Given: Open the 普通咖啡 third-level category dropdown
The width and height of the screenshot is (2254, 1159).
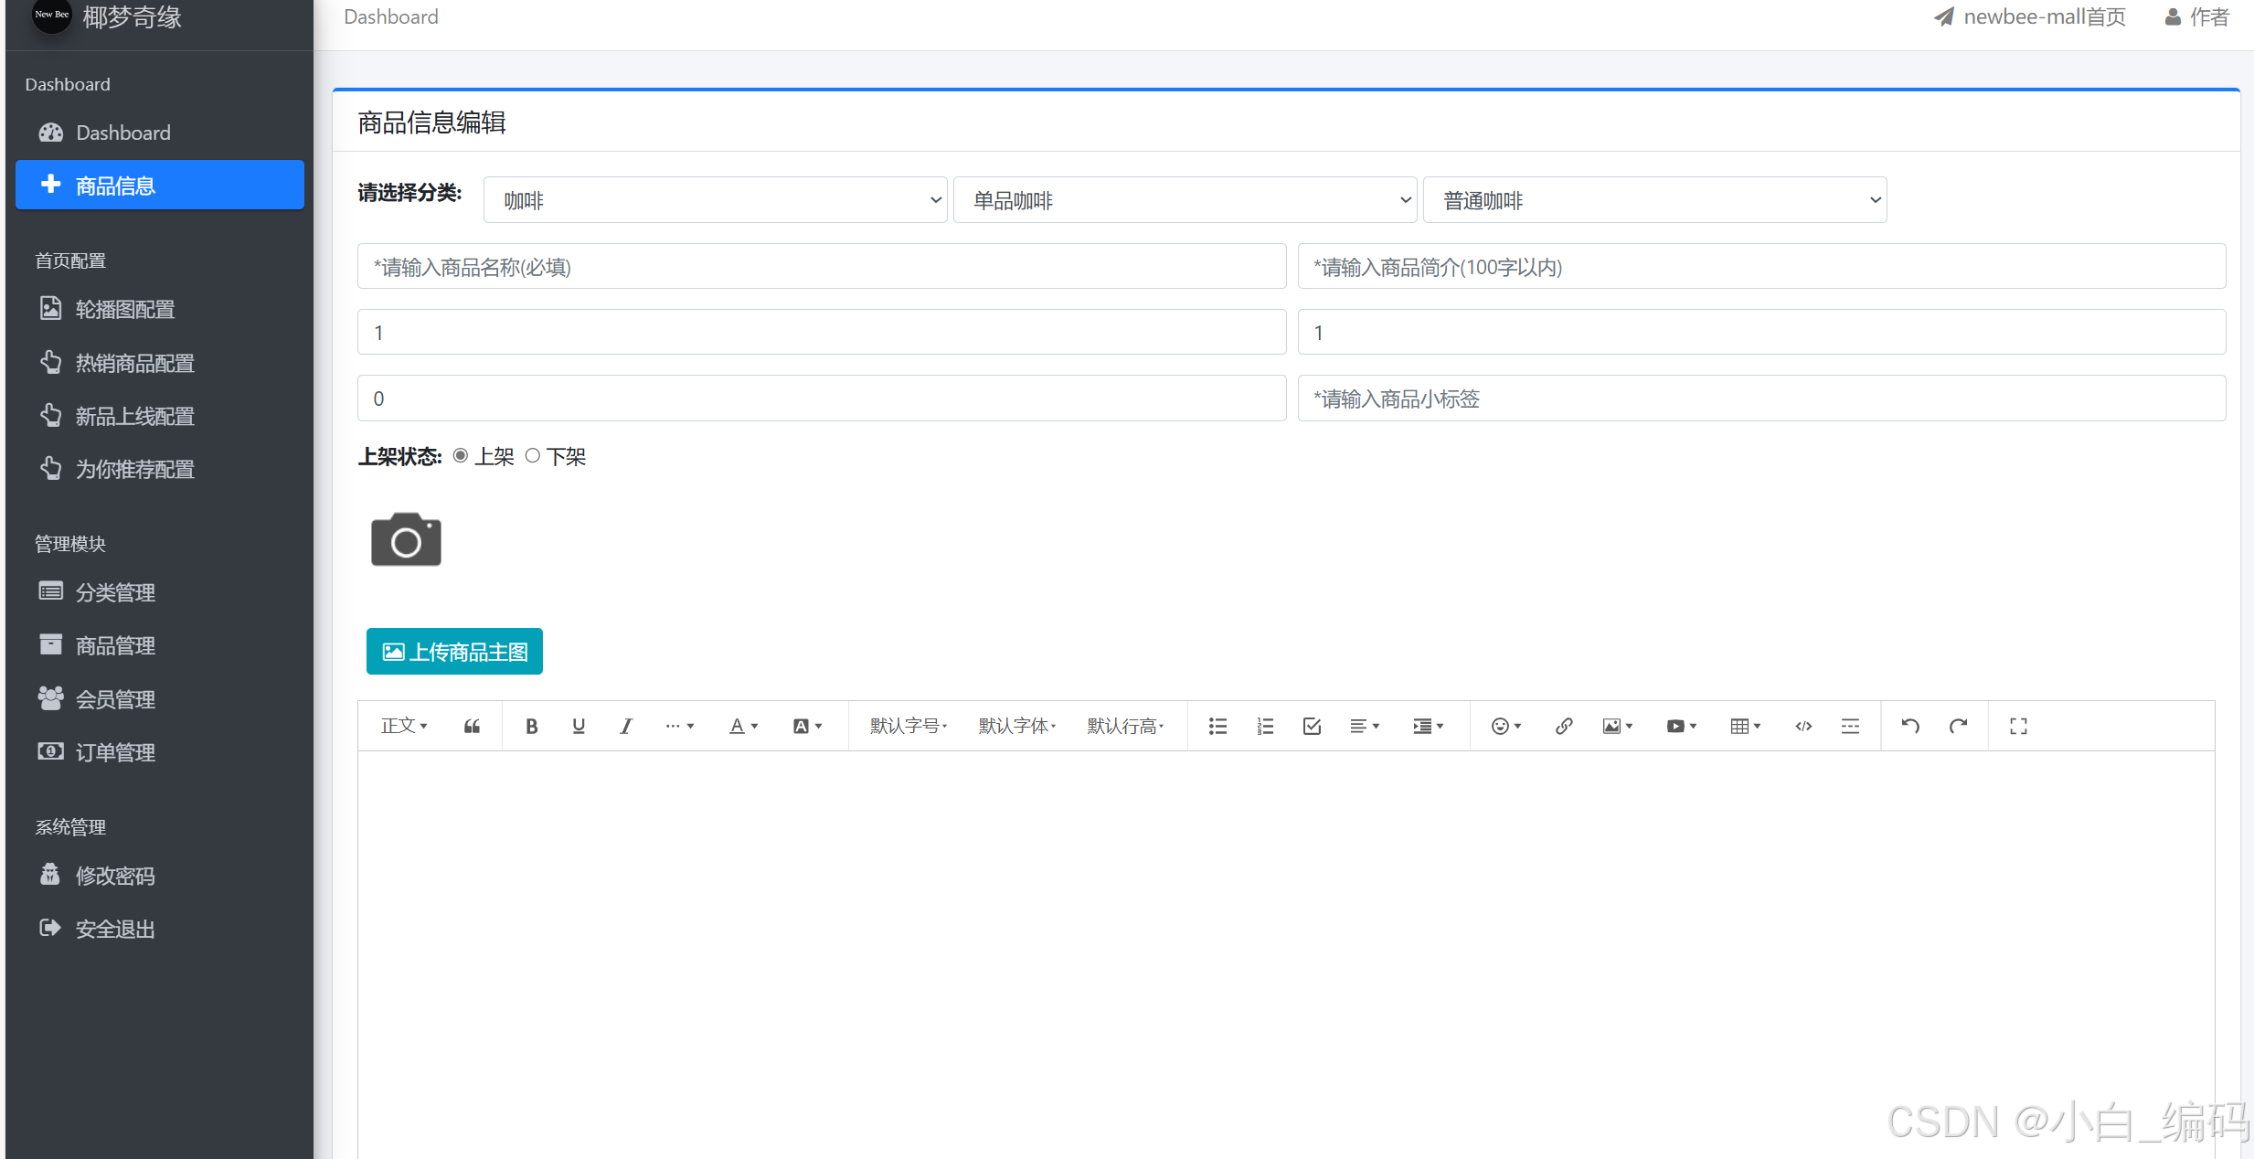Looking at the screenshot, I should [x=1654, y=200].
